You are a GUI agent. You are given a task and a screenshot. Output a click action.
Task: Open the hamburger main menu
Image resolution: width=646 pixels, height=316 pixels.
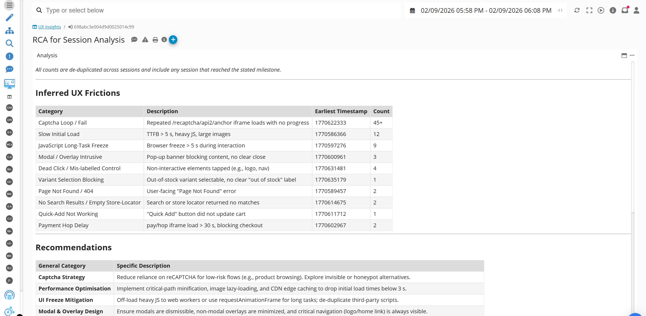click(9, 5)
